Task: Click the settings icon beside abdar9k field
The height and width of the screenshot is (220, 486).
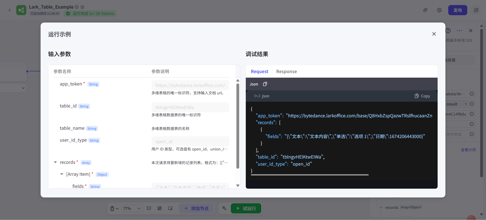Action: pos(472,94)
